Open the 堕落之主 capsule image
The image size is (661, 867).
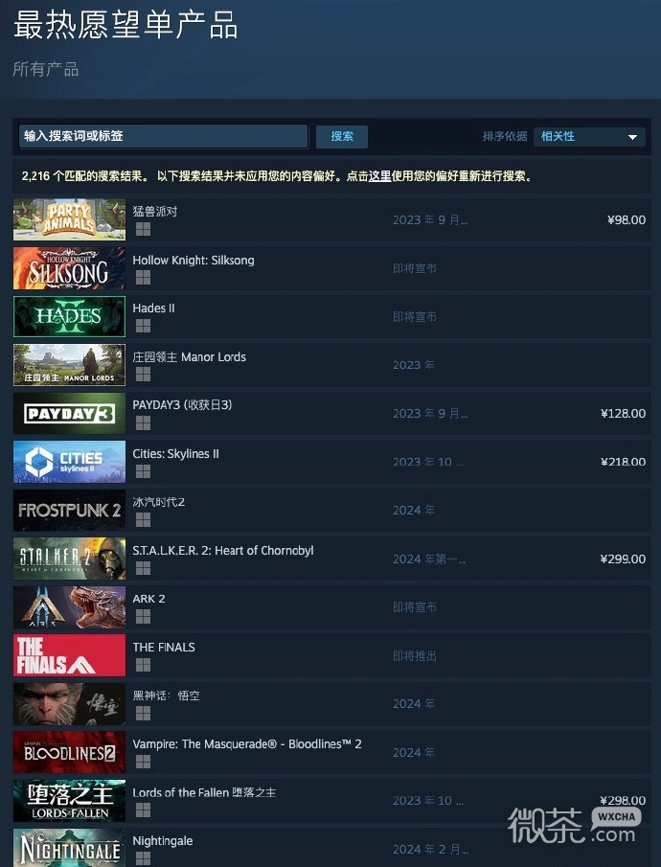[x=69, y=800]
